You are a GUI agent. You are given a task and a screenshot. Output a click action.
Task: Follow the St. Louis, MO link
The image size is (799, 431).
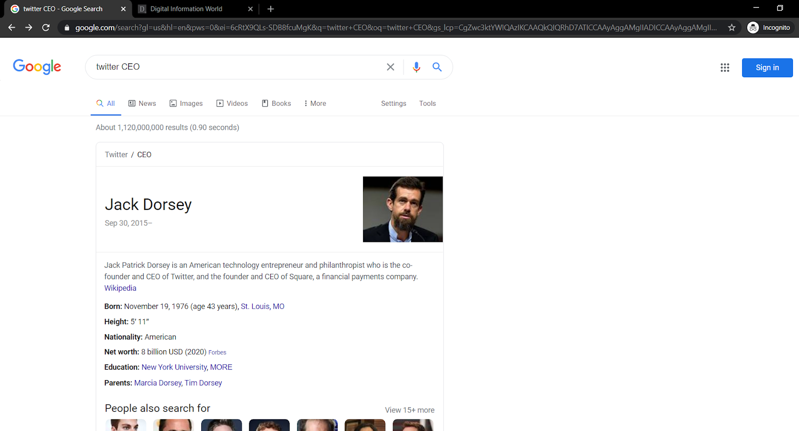coord(263,306)
